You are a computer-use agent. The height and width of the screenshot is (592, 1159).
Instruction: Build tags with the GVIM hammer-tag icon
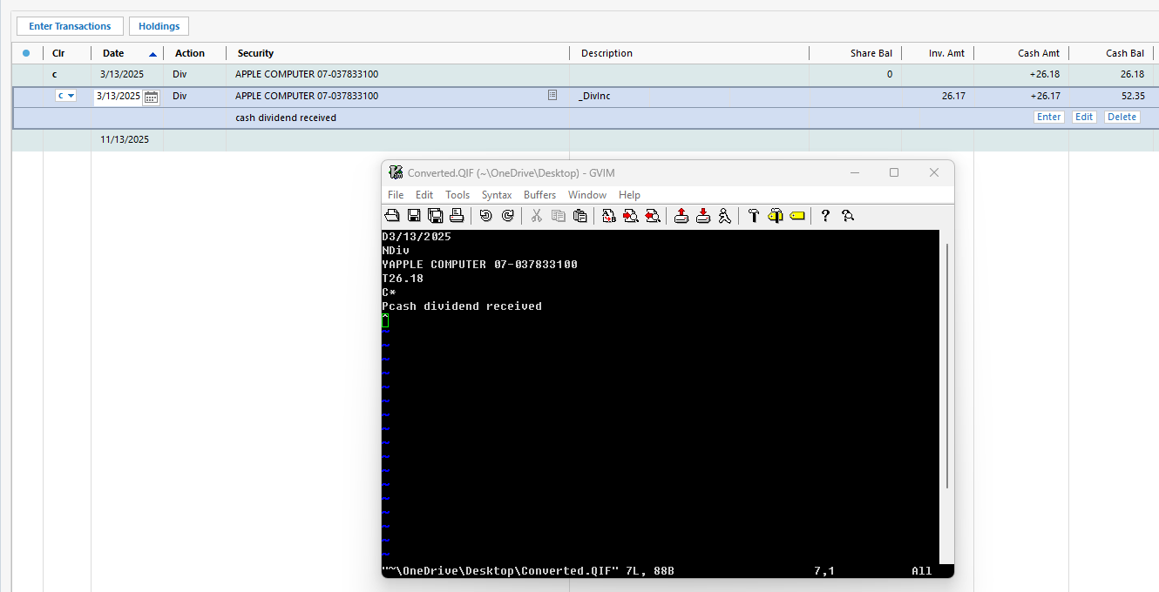776,216
